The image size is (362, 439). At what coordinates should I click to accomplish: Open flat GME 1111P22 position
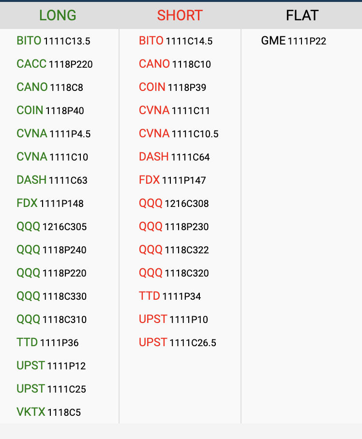point(293,41)
